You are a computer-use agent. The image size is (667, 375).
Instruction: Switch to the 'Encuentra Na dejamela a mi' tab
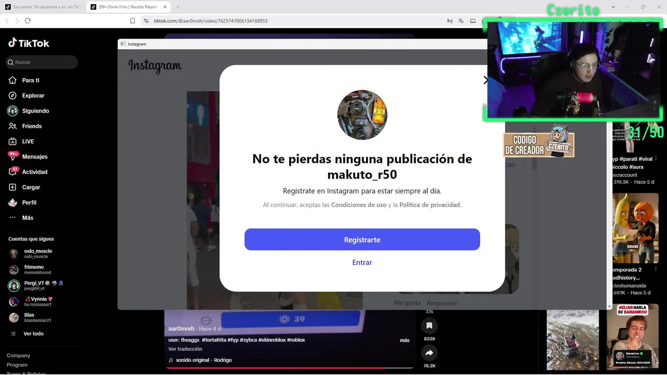pos(43,7)
